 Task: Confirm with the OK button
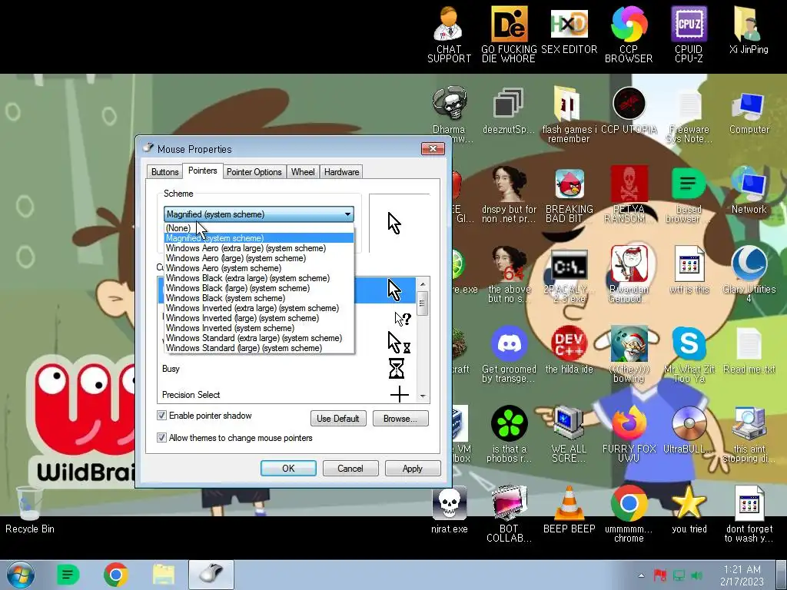(288, 468)
